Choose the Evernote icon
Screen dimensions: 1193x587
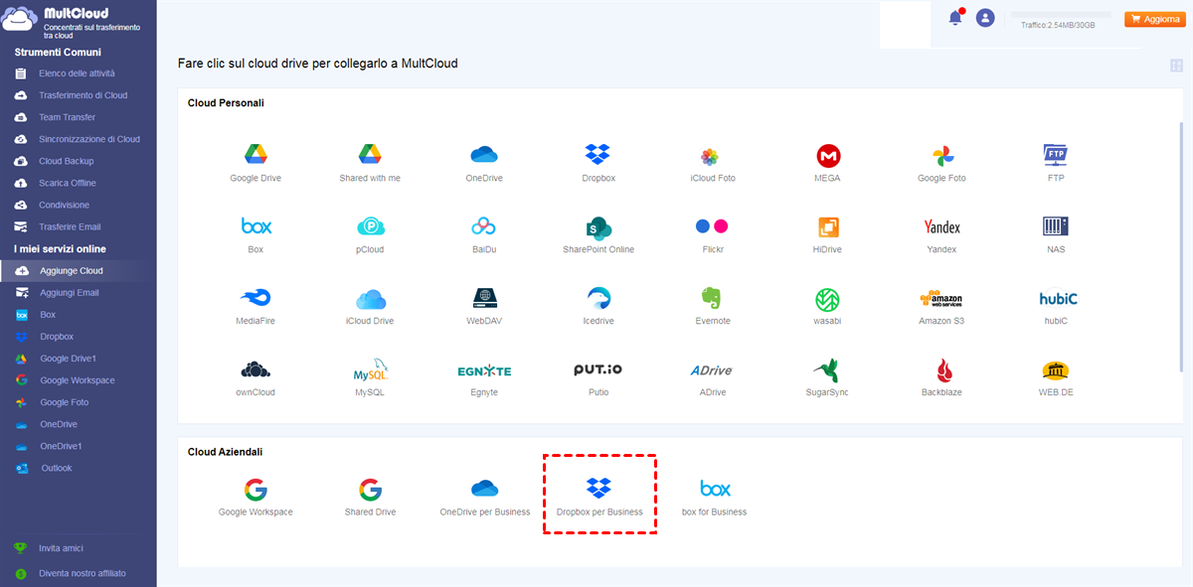[712, 298]
